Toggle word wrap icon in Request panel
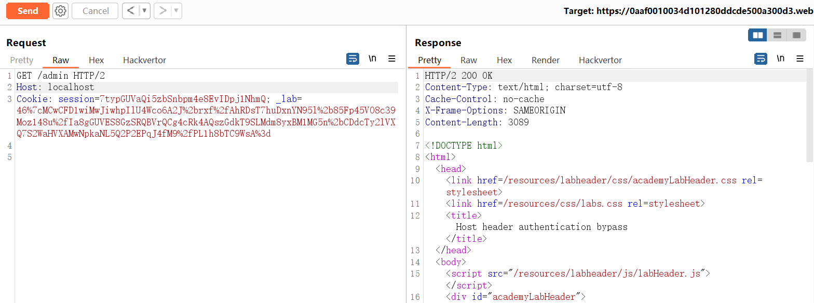The image size is (814, 303). coord(352,59)
